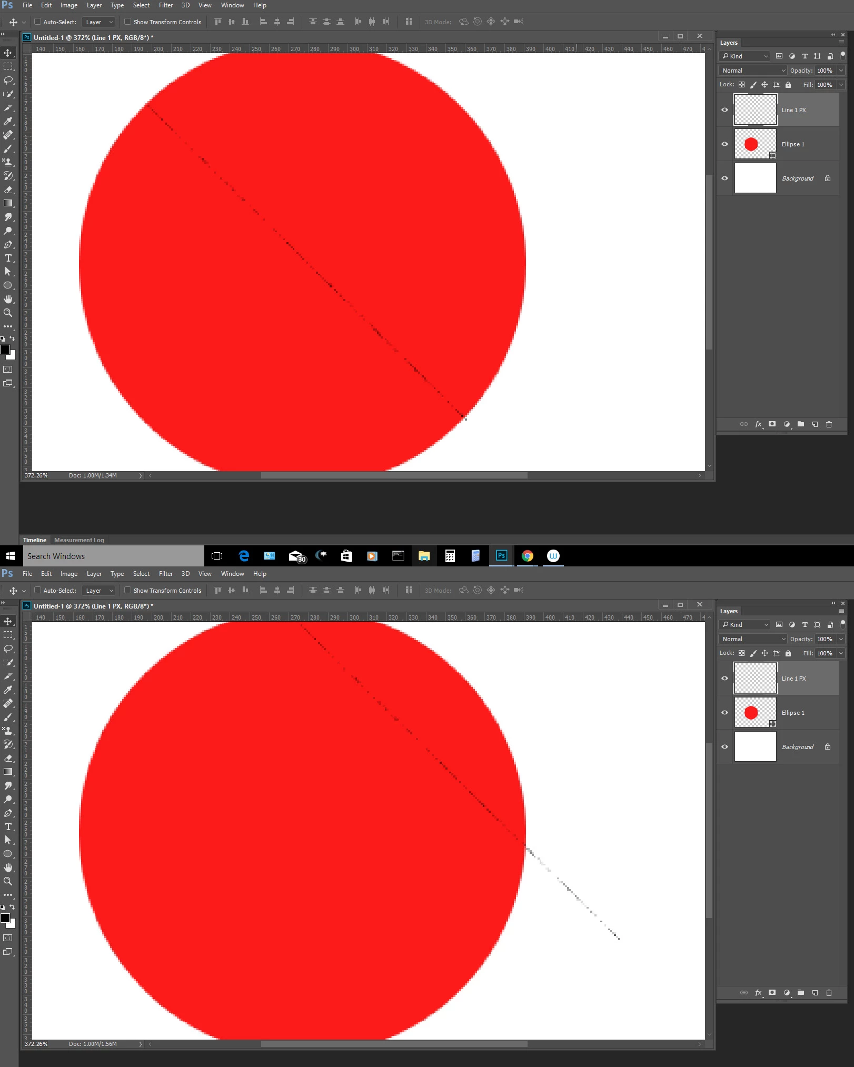Toggle Background visibility in lower window
The height and width of the screenshot is (1067, 854).
(724, 746)
